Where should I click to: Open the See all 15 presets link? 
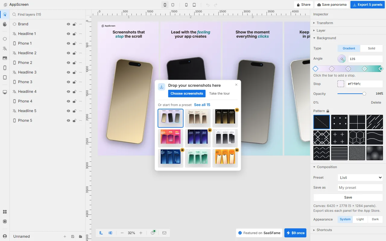202,105
